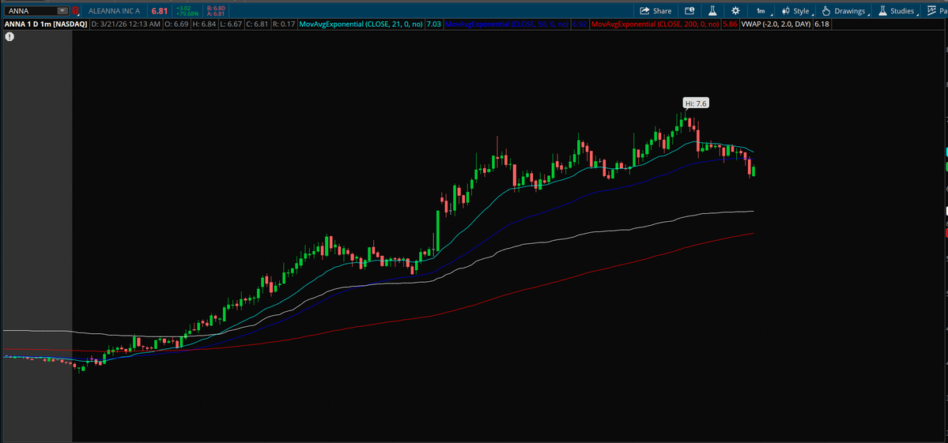Viewport: 948px width, 443px height.
Task: Click the 7.03 EMA 21 value
Action: [x=433, y=24]
